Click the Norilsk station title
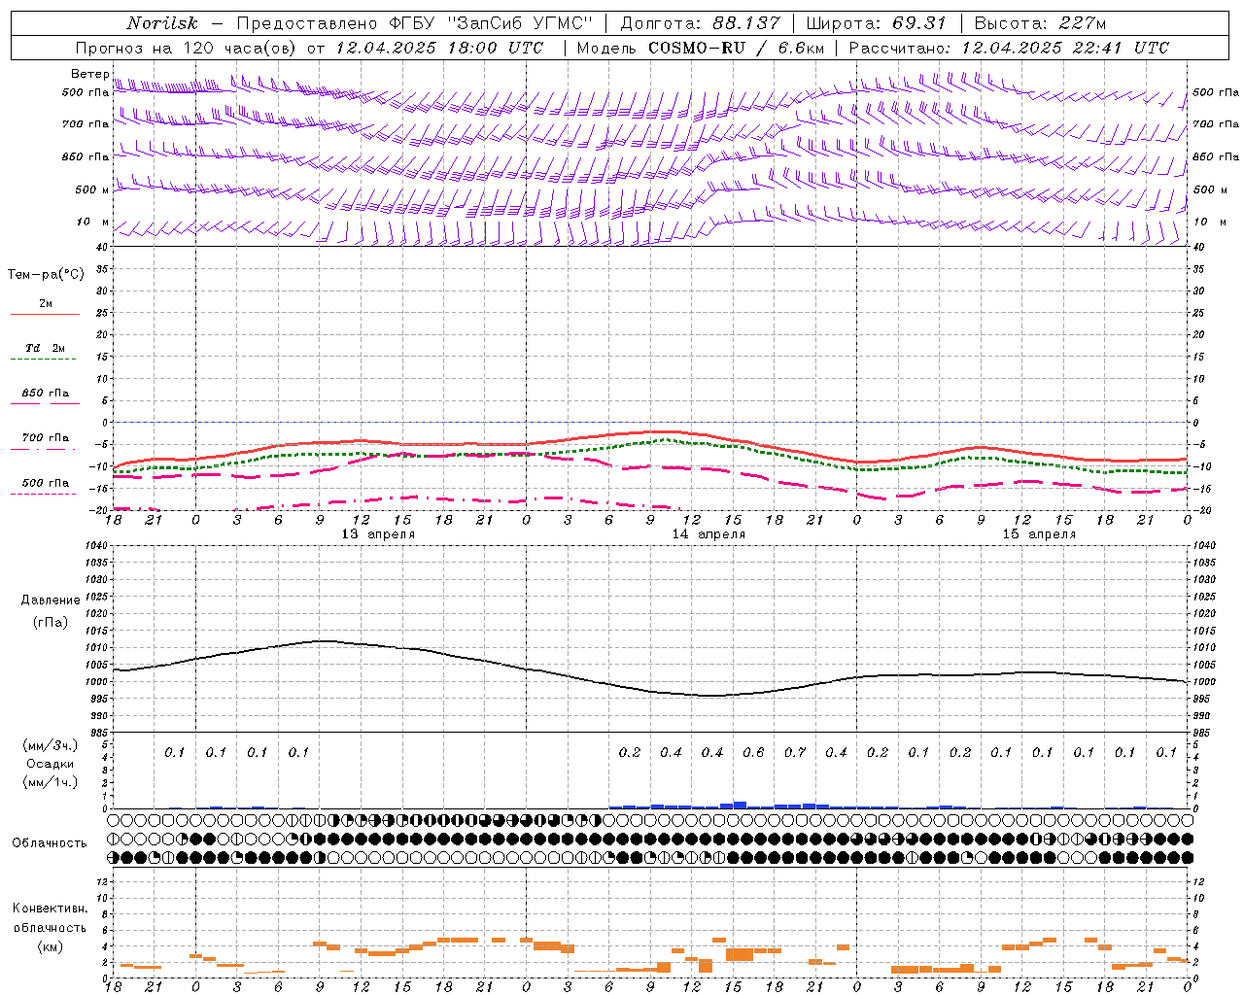Viewport: 1244px width, 995px height. pos(162,23)
